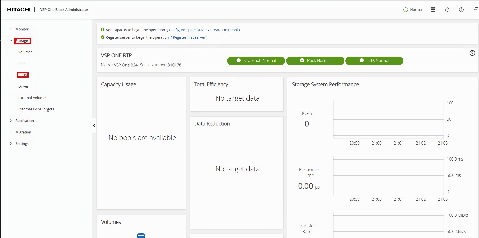Select Volumes in the Storage menu
The width and height of the screenshot is (479, 238).
pos(25,52)
